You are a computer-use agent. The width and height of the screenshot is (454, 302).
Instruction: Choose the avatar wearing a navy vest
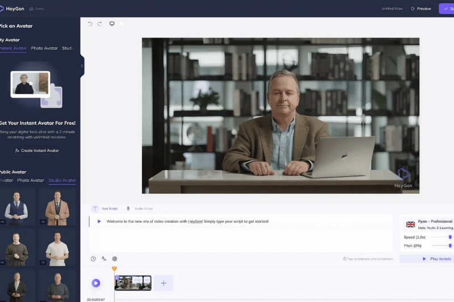tap(18, 207)
